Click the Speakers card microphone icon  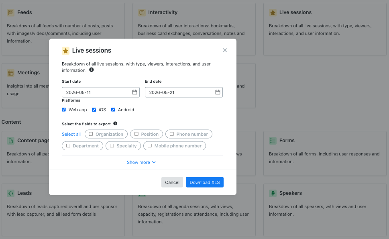273,193
